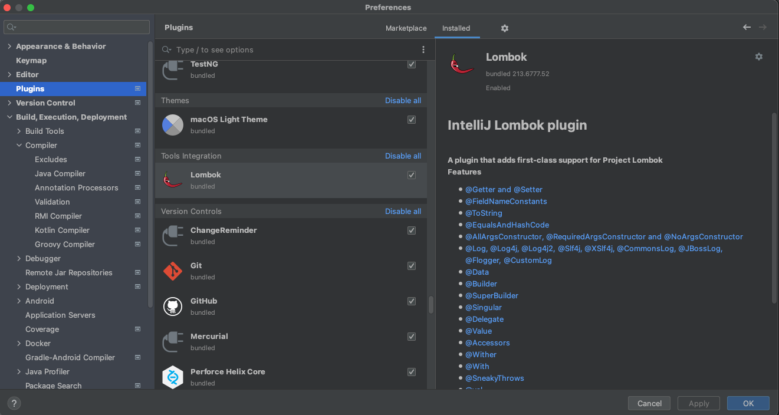Click the Lombok chili icon in plugin list

tap(173, 180)
